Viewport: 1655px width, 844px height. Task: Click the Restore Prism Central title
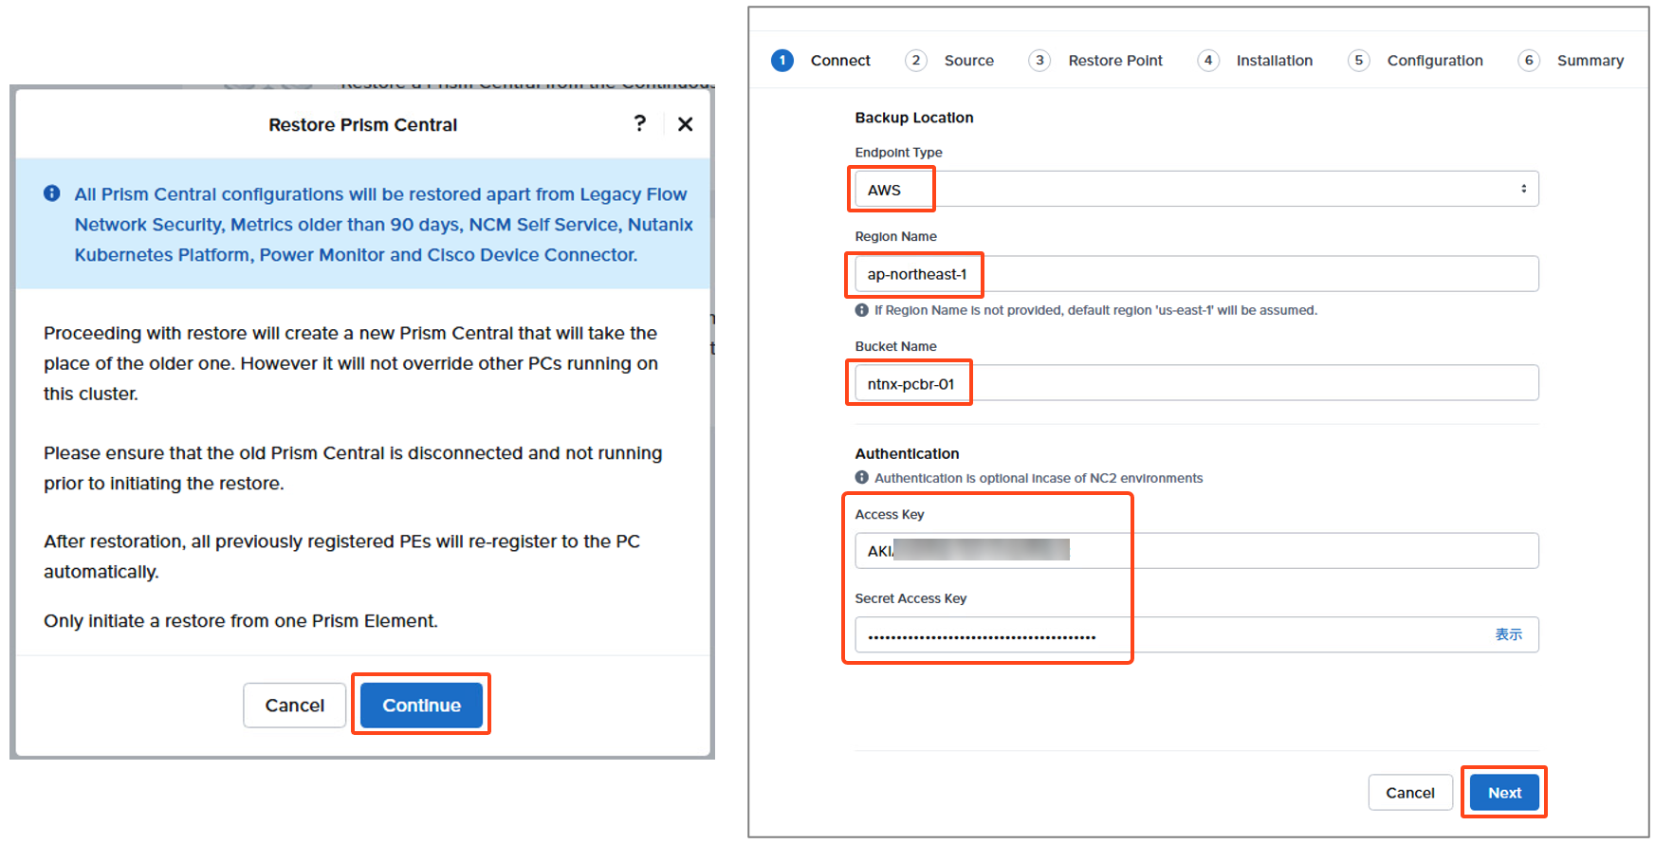(362, 124)
